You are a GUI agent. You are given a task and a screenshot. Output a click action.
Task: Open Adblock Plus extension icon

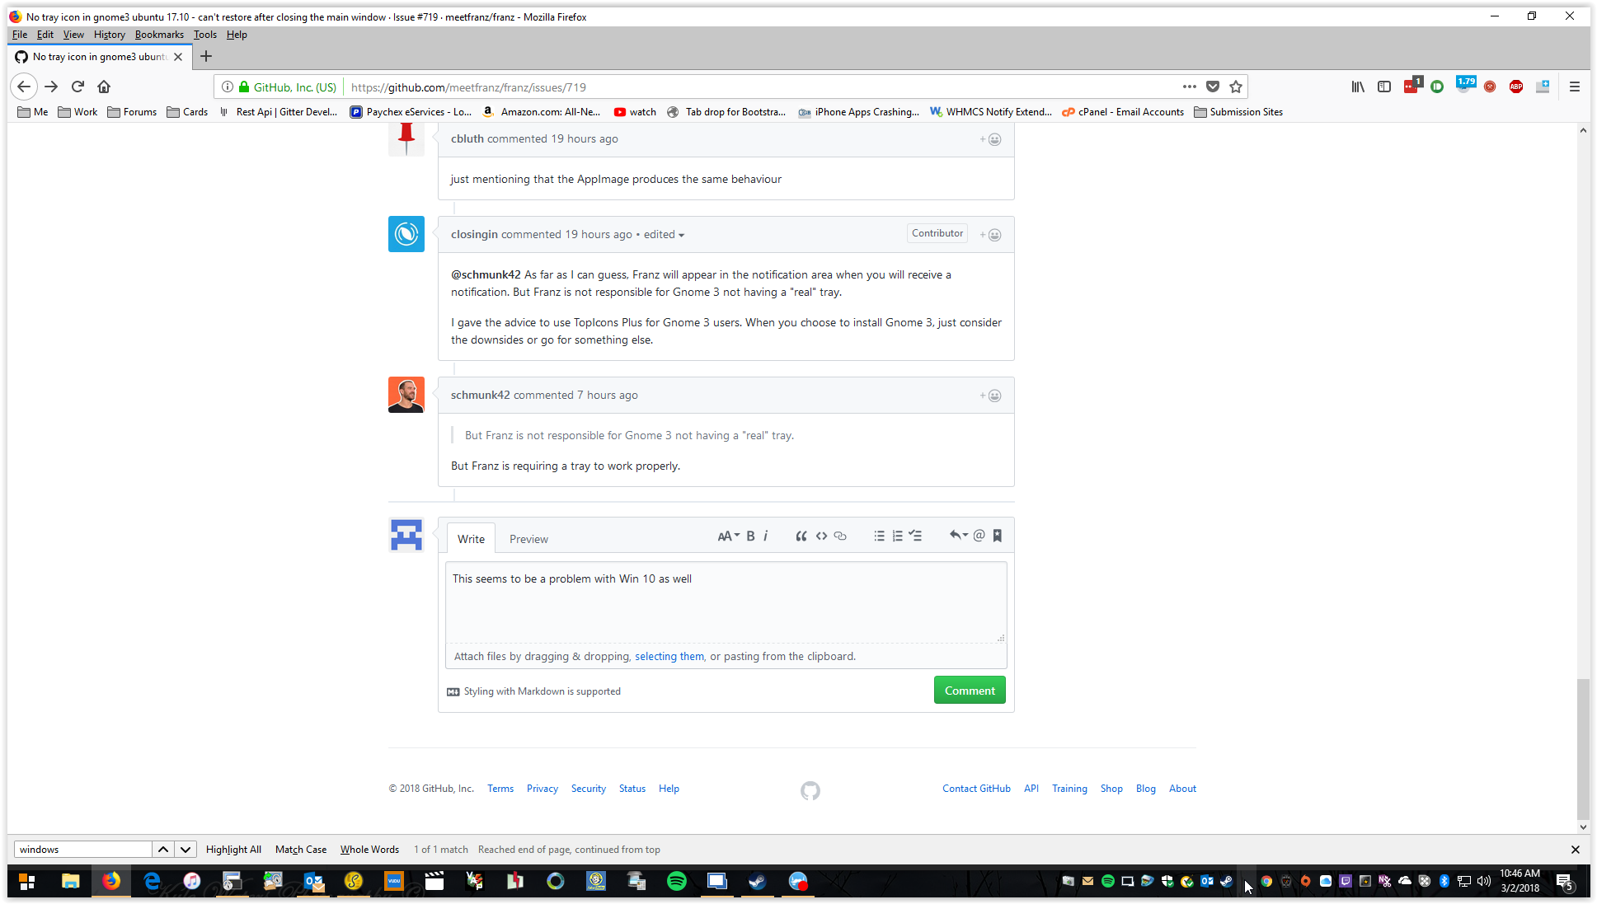[x=1515, y=87]
